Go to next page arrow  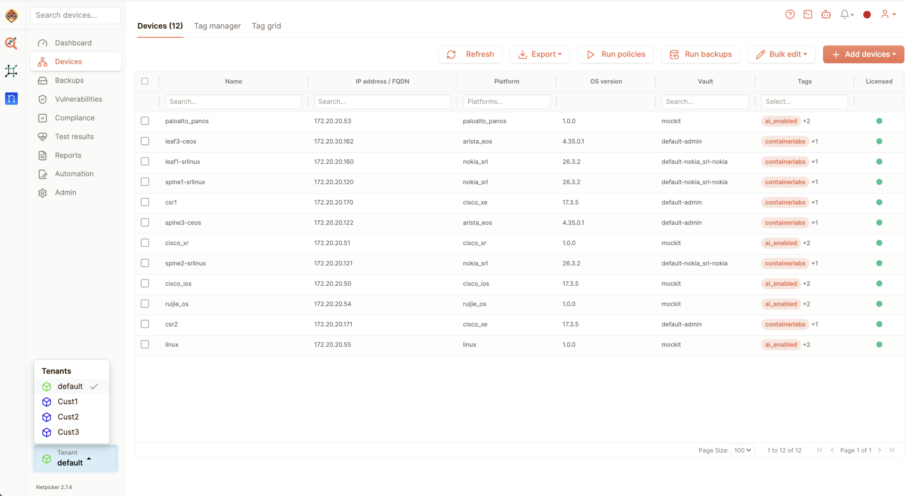(x=880, y=450)
